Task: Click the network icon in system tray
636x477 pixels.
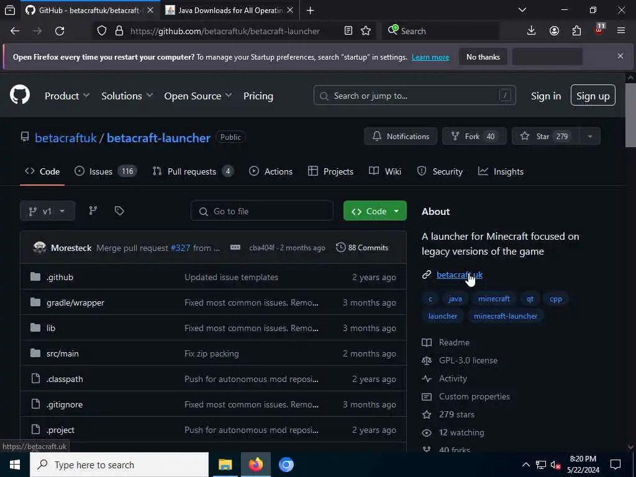Action: pos(541,465)
